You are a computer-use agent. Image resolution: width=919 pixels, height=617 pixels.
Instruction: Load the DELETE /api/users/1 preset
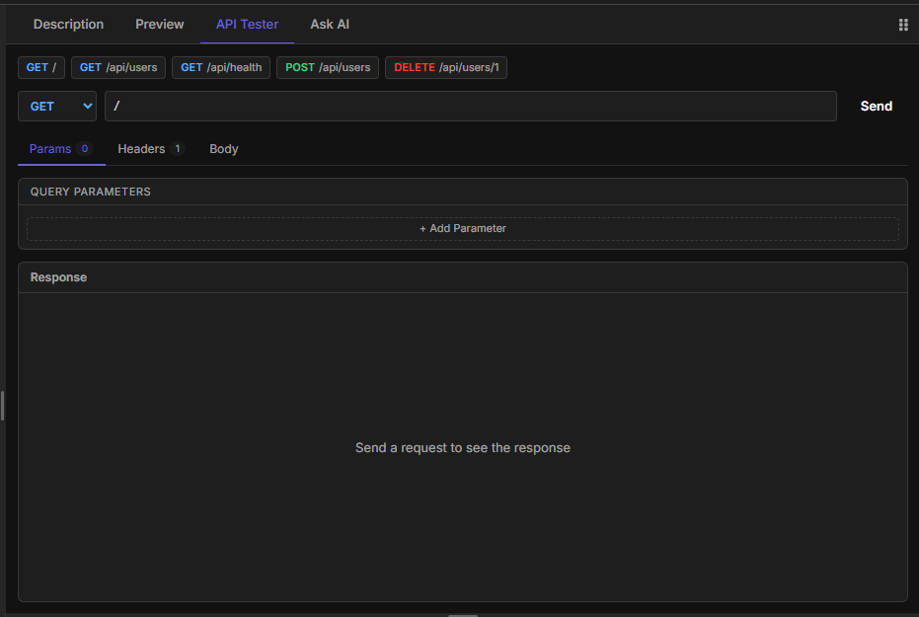(x=446, y=67)
